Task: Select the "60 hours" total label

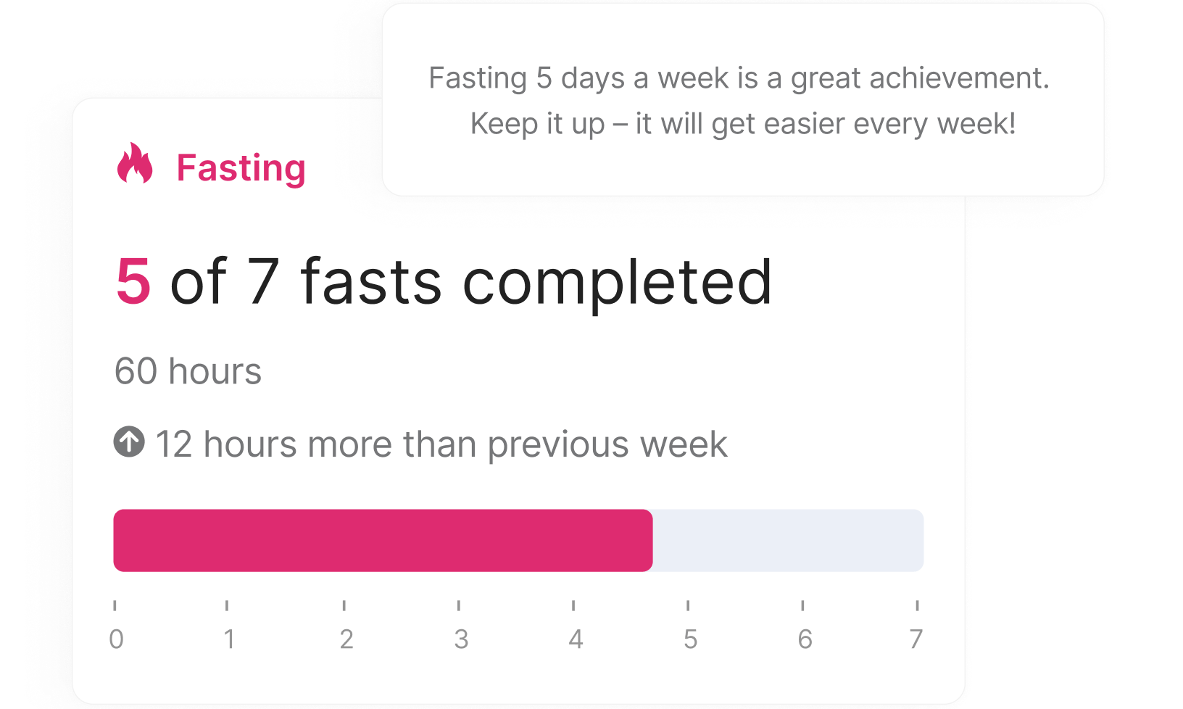Action: (188, 371)
